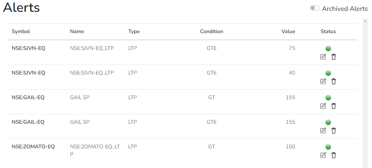Image resolution: width=372 pixels, height=168 pixels.
Task: Edit the GAIL SP alert with GT condition
Action: pos(323,106)
